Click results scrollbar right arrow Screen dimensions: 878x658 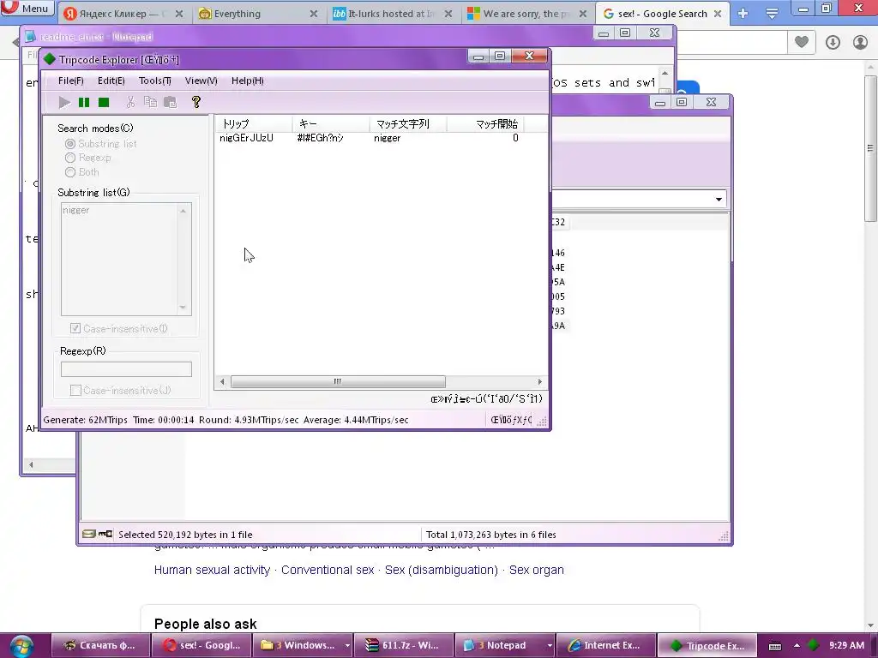[539, 381]
